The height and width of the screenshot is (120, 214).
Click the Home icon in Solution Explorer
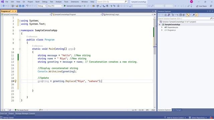[x=166, y=15]
